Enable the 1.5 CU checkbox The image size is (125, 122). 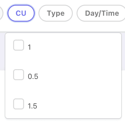coord(18,104)
